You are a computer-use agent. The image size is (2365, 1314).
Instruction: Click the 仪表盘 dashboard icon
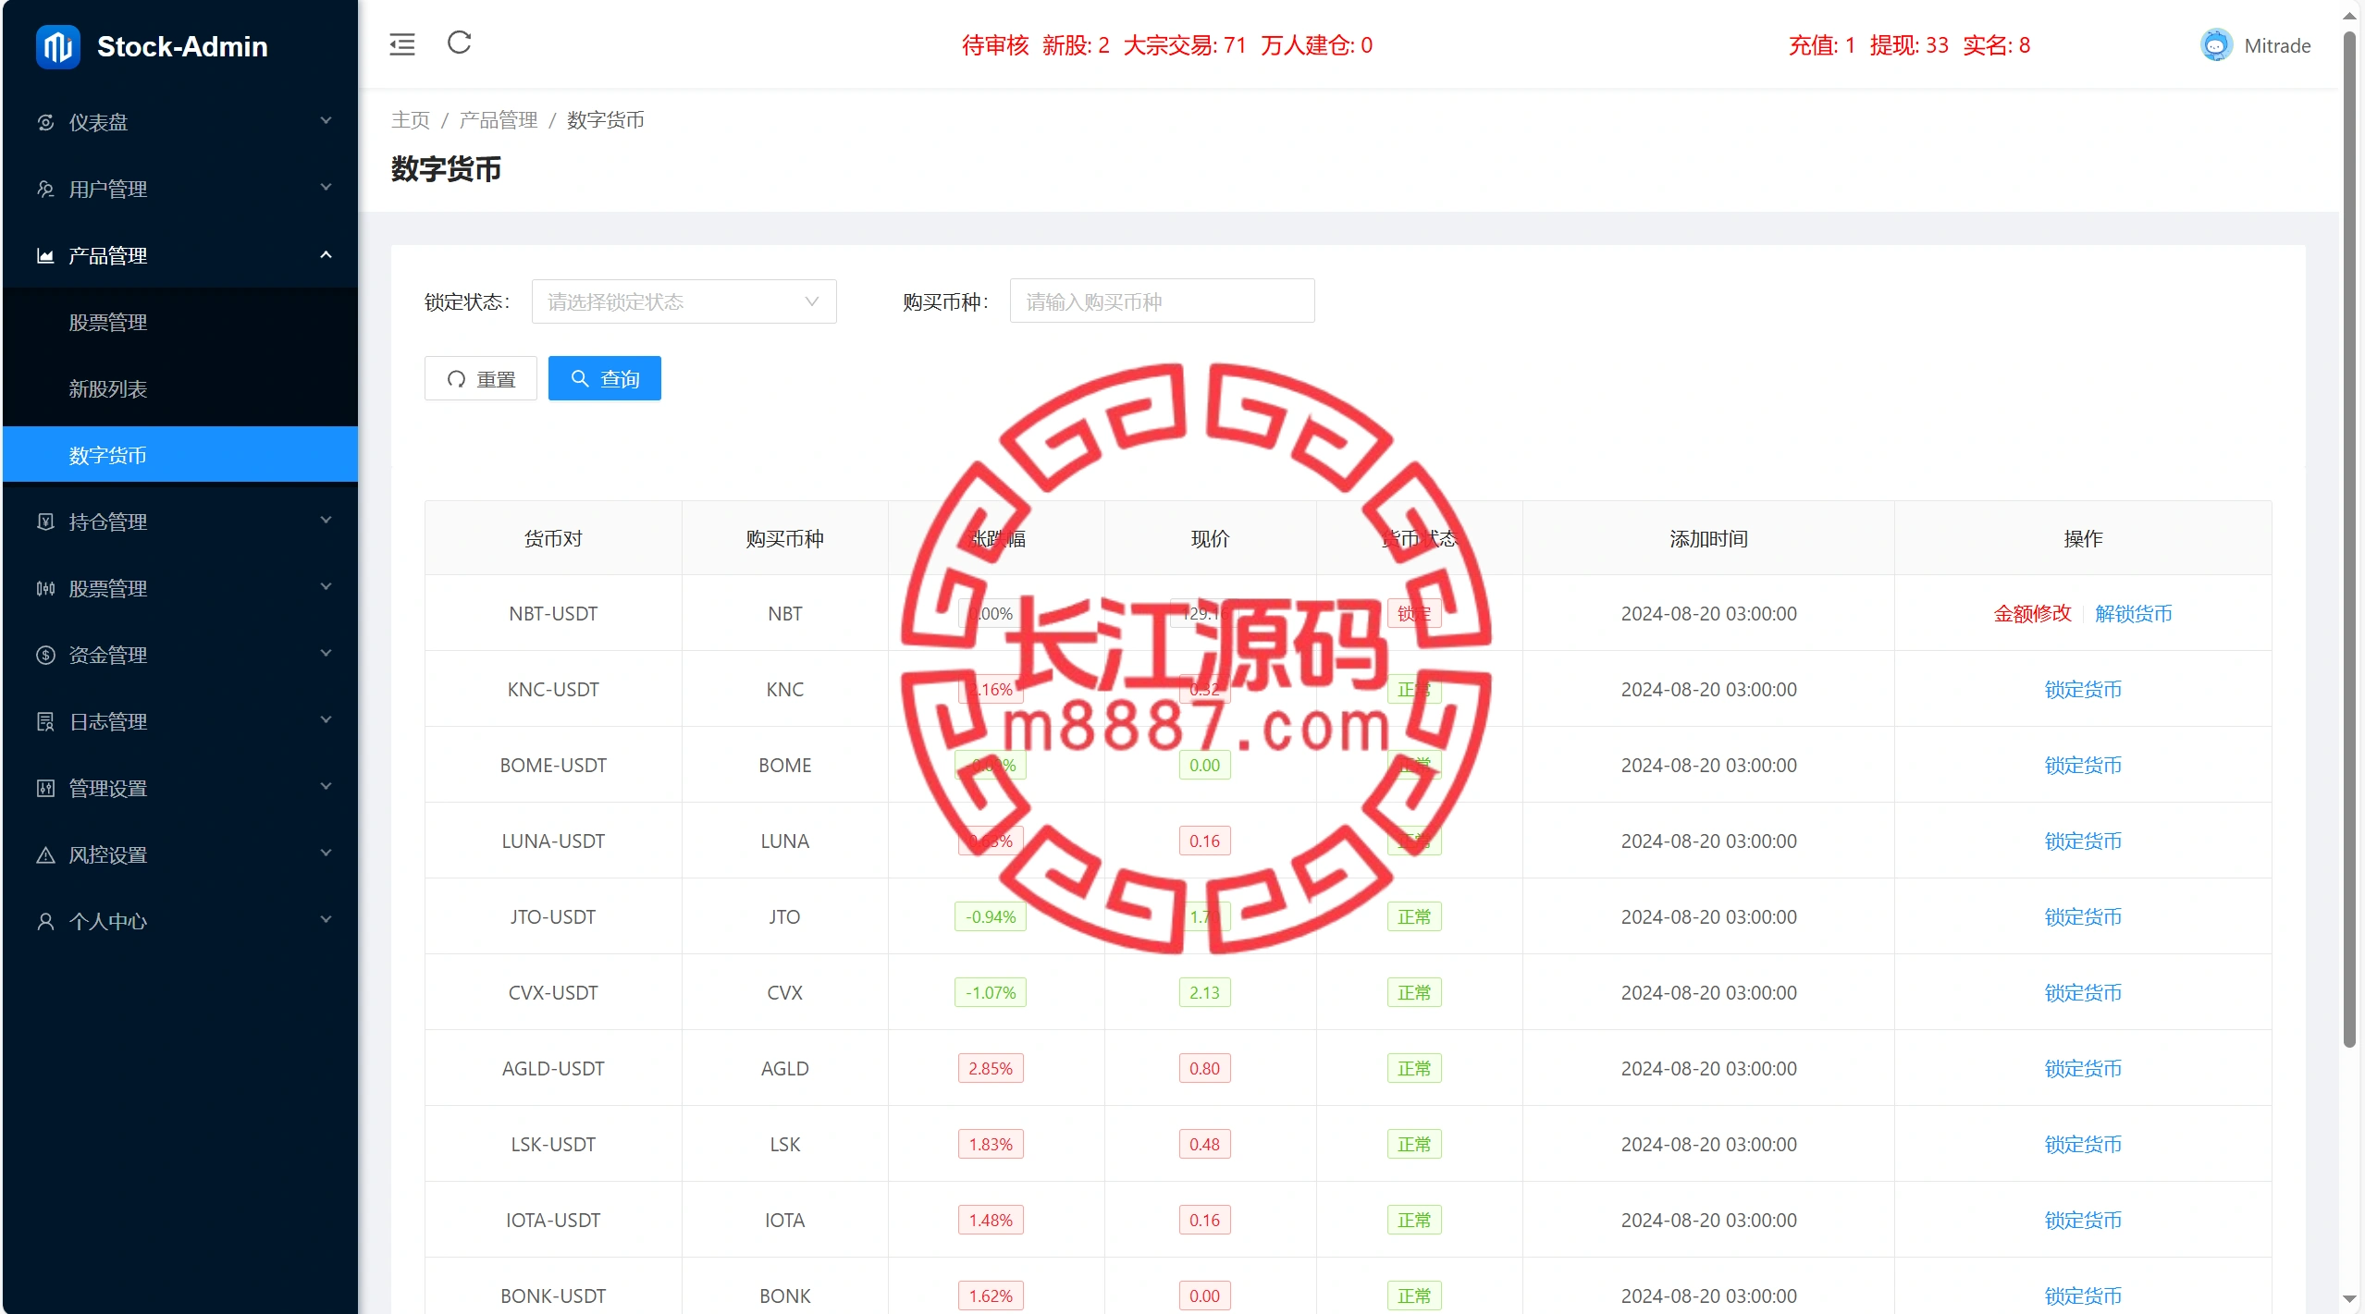pos(45,122)
